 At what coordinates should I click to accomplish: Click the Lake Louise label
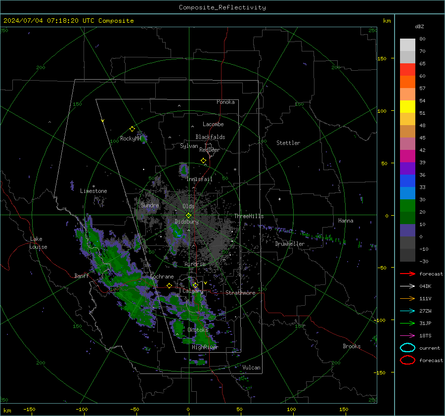[x=38, y=243]
